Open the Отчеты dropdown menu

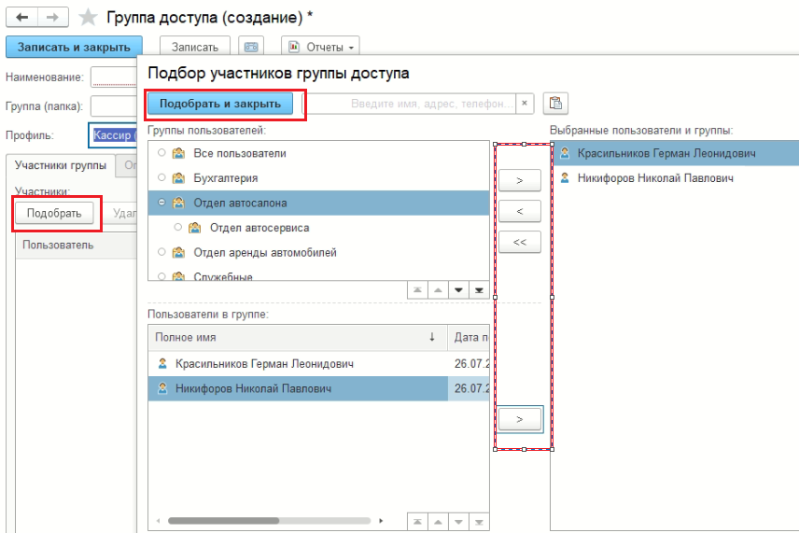[320, 47]
